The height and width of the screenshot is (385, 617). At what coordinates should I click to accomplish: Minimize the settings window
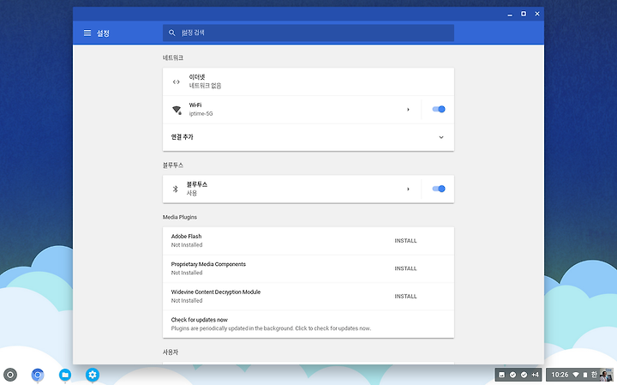[510, 15]
